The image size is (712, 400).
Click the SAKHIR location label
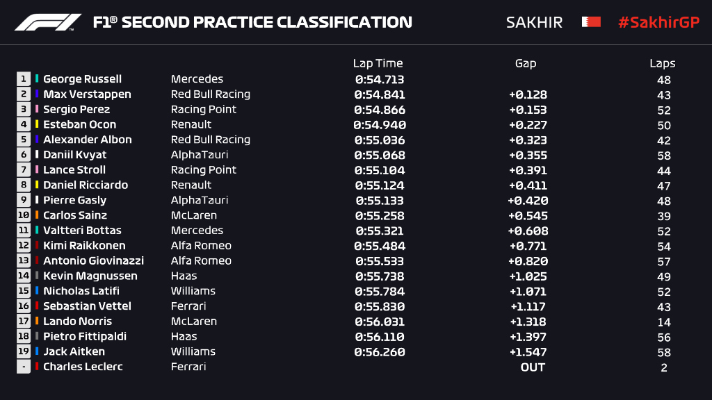(x=534, y=22)
